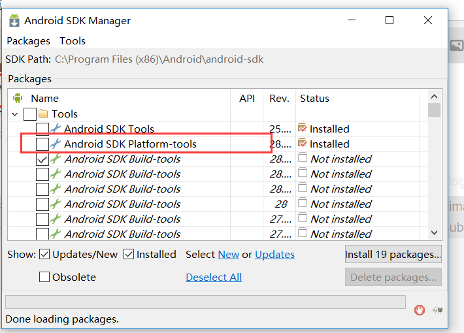
Task: Select the Android SDK Platform-tools row name
Action: coord(130,144)
